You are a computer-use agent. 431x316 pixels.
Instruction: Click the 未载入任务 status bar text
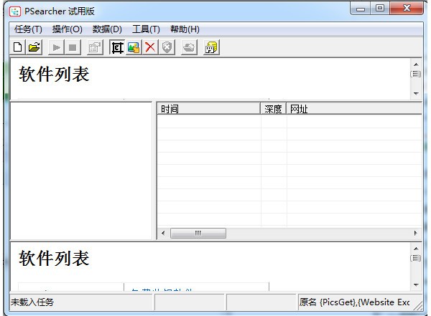click(x=32, y=302)
